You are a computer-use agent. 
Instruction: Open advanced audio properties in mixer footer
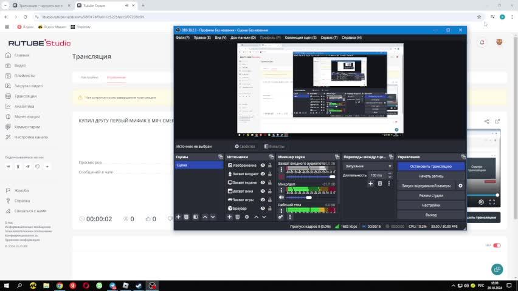click(x=280, y=217)
